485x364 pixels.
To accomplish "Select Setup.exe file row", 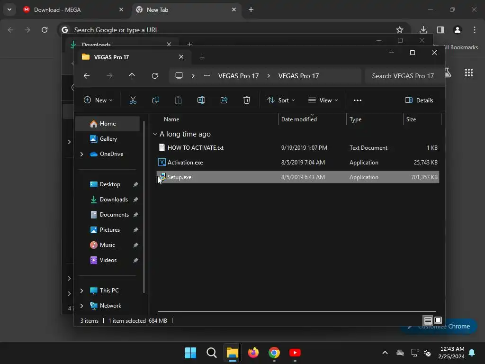I will point(297,177).
